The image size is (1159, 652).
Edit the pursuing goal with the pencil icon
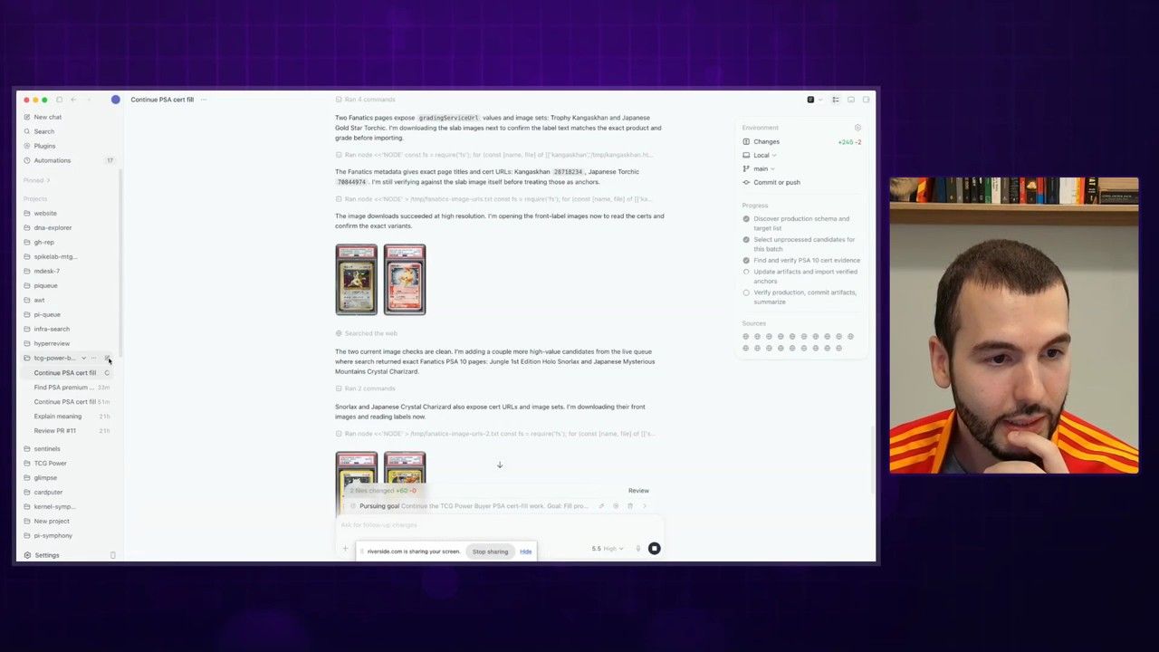pyautogui.click(x=601, y=506)
